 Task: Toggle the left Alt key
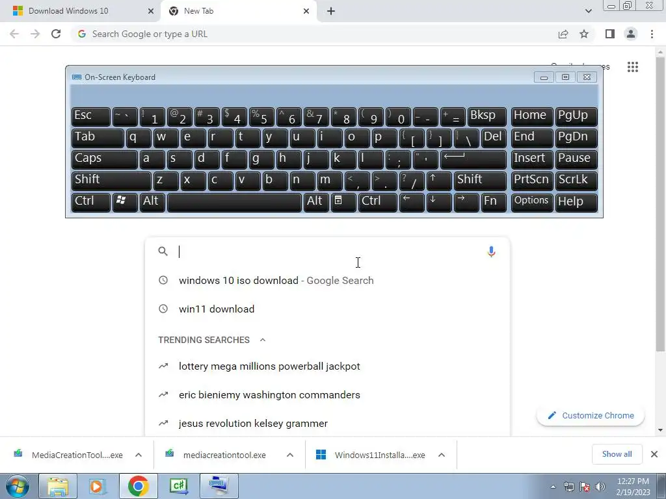[x=152, y=202]
